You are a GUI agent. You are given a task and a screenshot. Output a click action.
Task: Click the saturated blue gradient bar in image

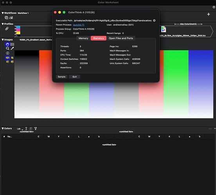(201, 84)
